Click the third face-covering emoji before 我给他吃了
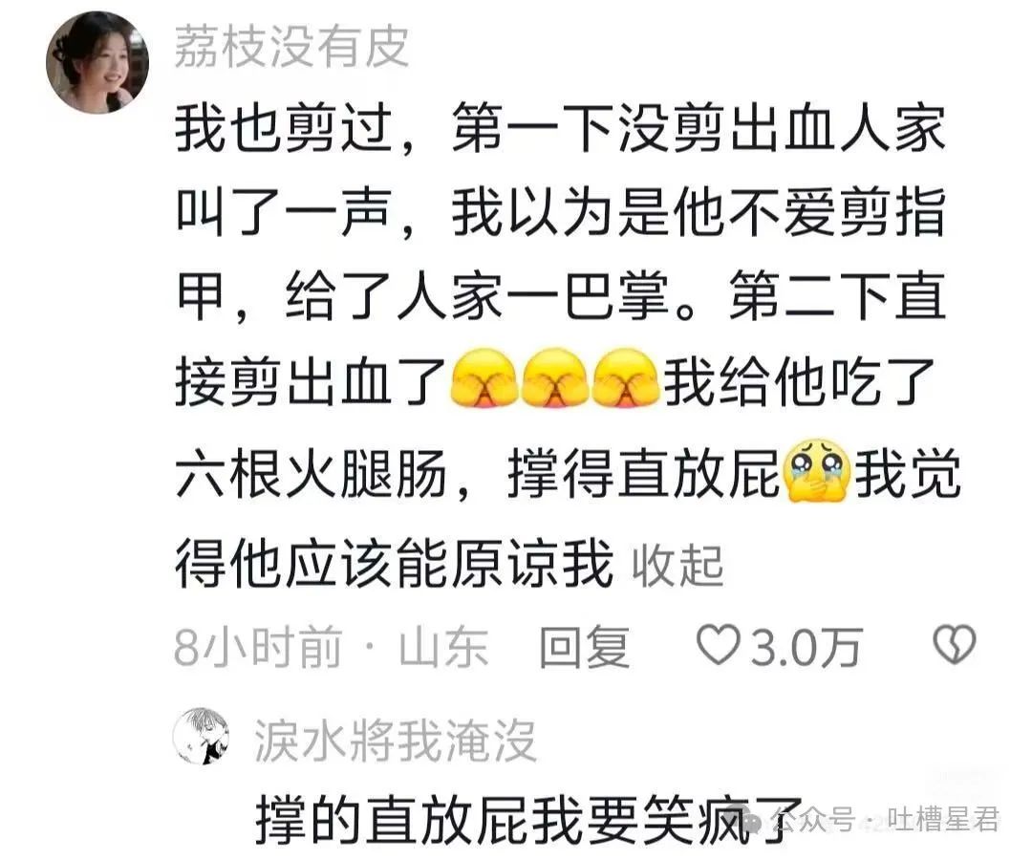Screen dimensions: 1032x860 point(625,377)
